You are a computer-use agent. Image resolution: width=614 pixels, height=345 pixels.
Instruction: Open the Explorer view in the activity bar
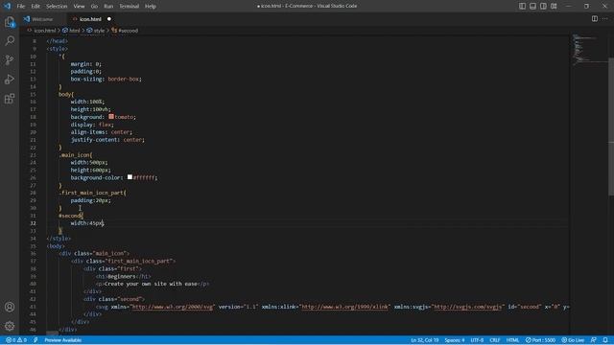tap(10, 22)
